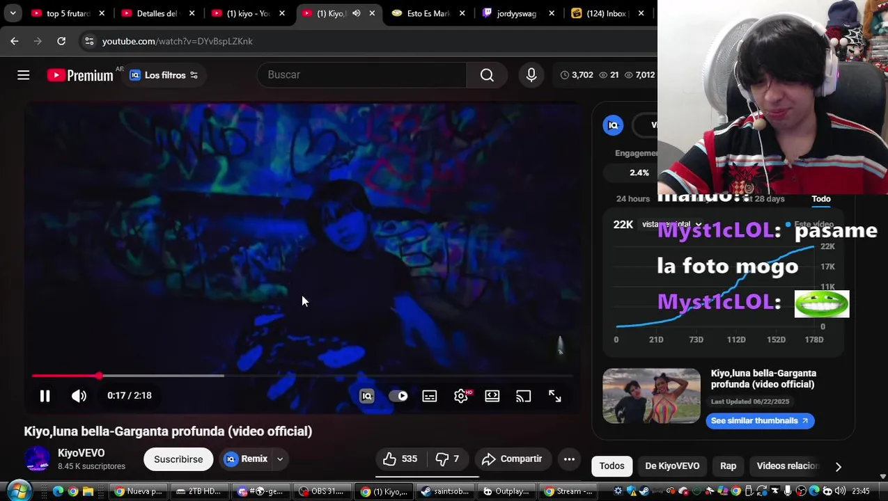Screen dimensions: 888x501
Task: Focus the Buscar search field
Action: pyautogui.click(x=362, y=75)
